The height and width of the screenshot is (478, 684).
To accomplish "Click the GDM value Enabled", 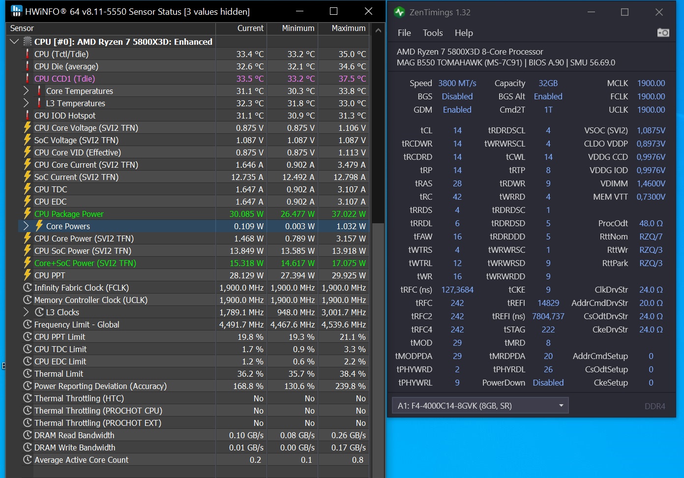I will [x=457, y=110].
